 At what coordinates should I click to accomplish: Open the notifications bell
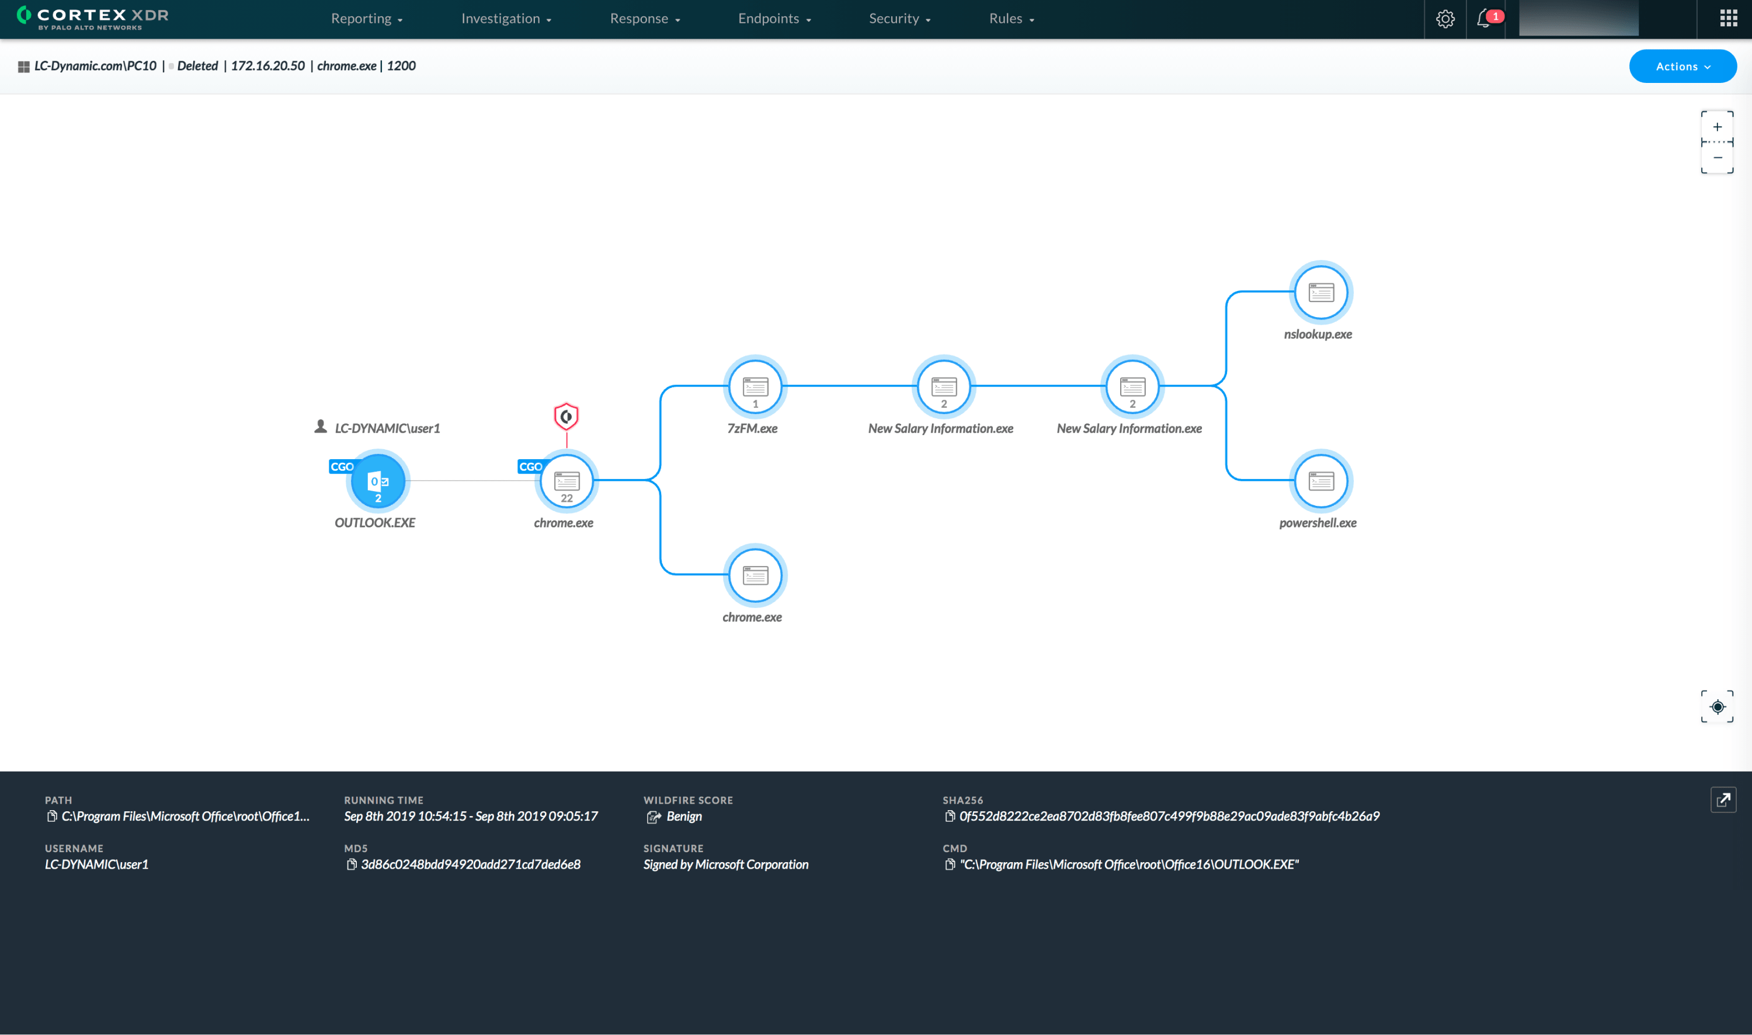pos(1483,19)
